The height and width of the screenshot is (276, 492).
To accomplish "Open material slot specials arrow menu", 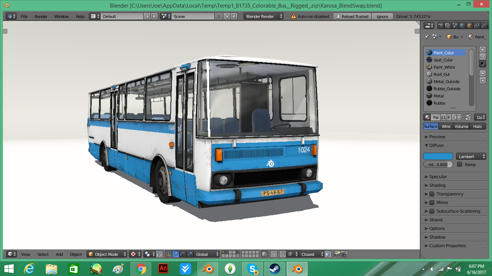I will coord(483,64).
